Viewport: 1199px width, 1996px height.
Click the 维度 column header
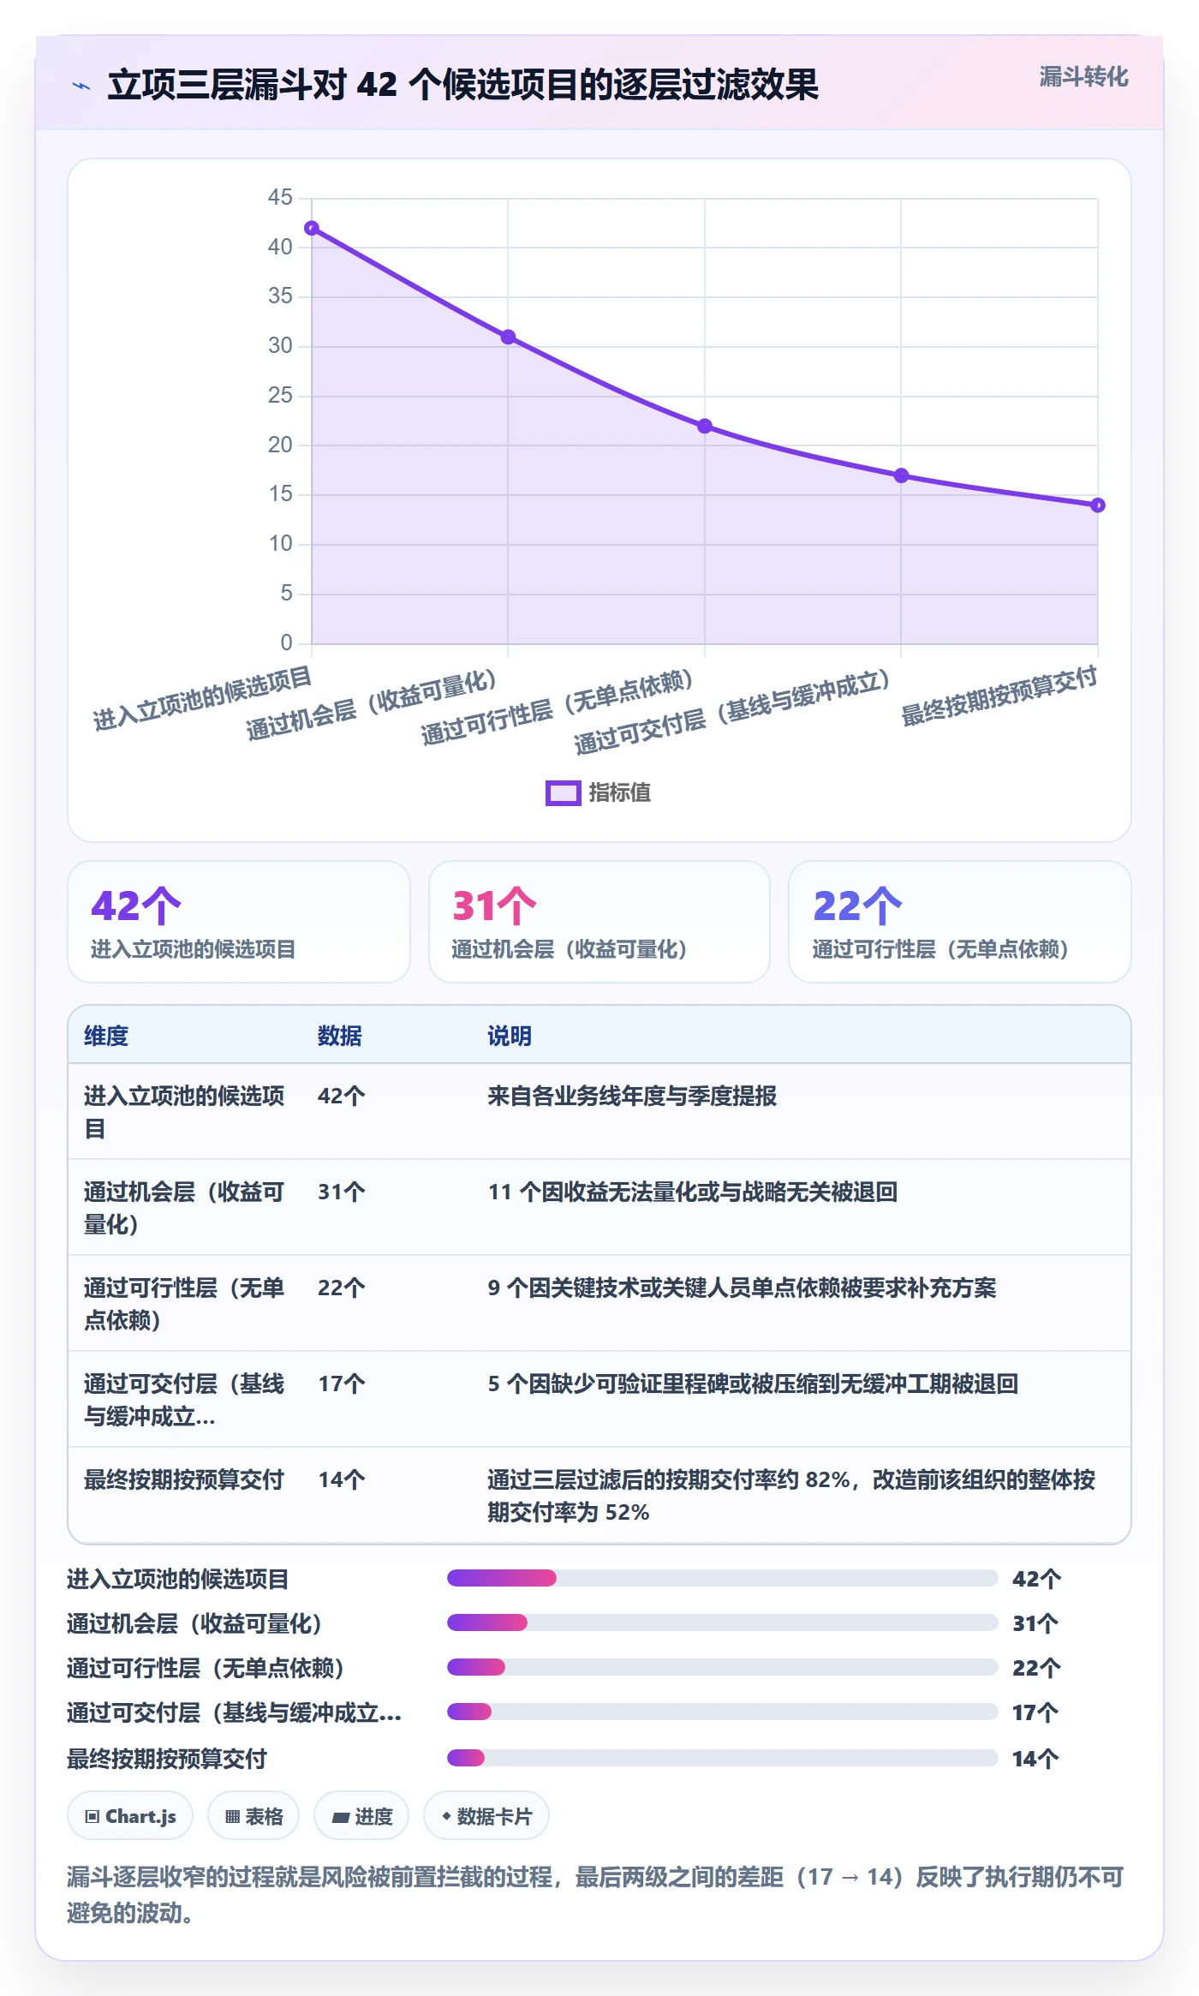[x=106, y=1036]
